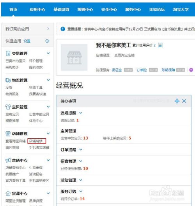Open 活动报名
Viewport: 195px width, 206px height.
[x=36, y=174]
